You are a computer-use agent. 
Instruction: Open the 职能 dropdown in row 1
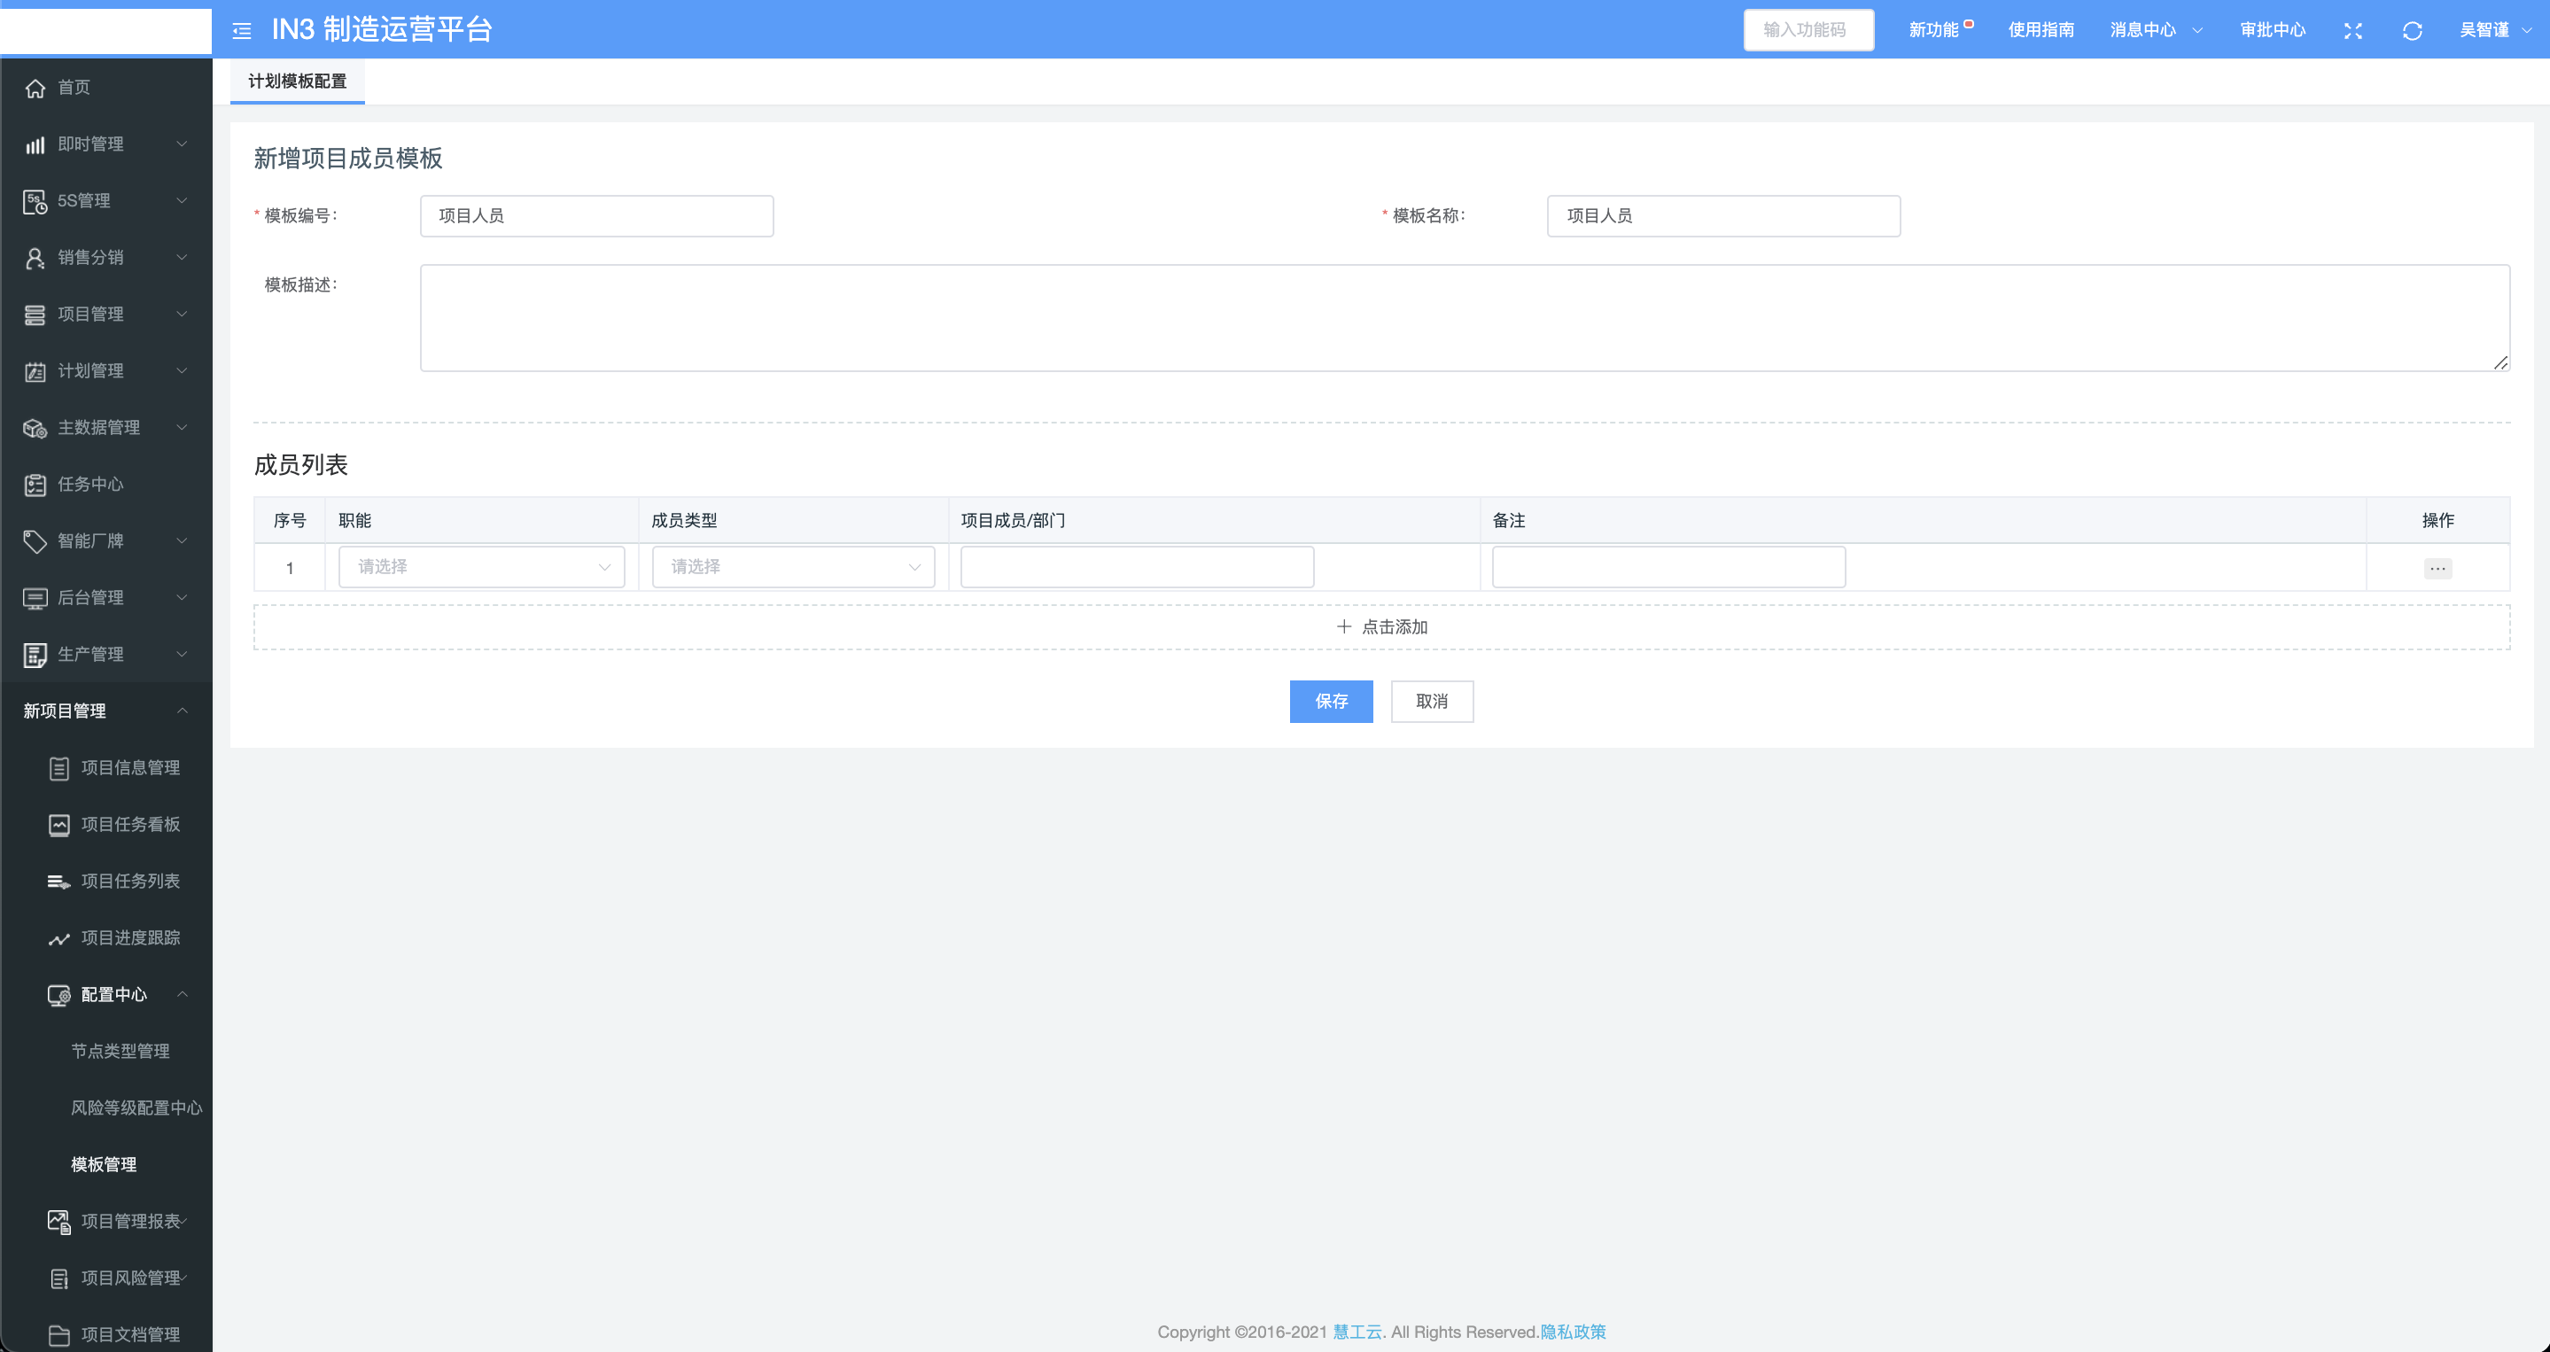click(x=481, y=567)
